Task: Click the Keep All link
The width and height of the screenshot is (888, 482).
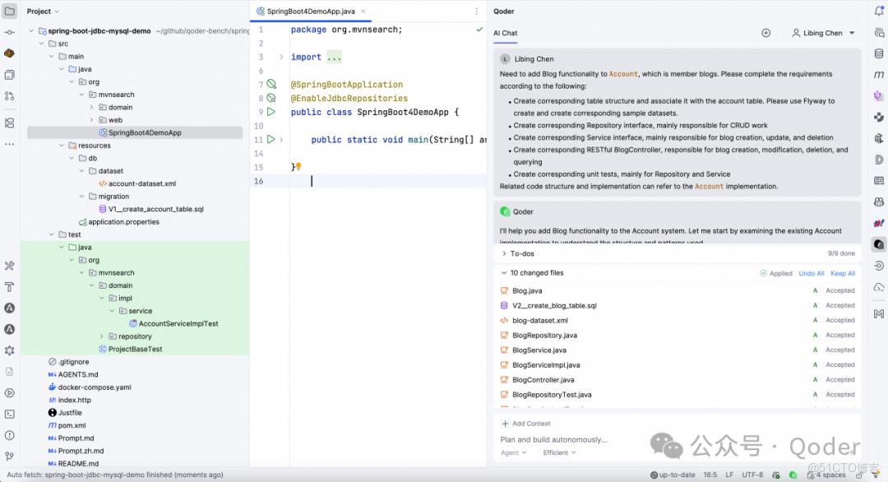Action: click(842, 273)
